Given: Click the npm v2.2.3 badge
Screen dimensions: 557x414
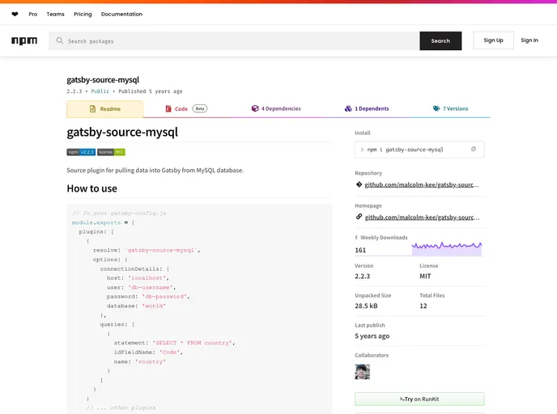Looking at the screenshot, I should pos(81,152).
